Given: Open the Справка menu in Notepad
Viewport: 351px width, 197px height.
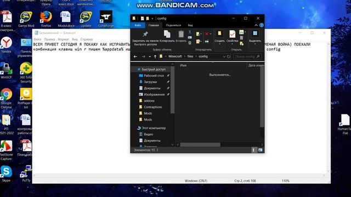Looking at the screenshot, I should click(x=87, y=39).
